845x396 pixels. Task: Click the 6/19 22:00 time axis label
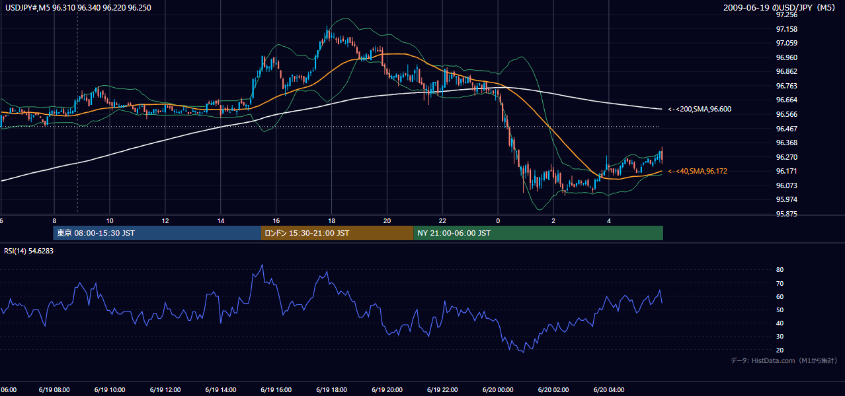443,390
